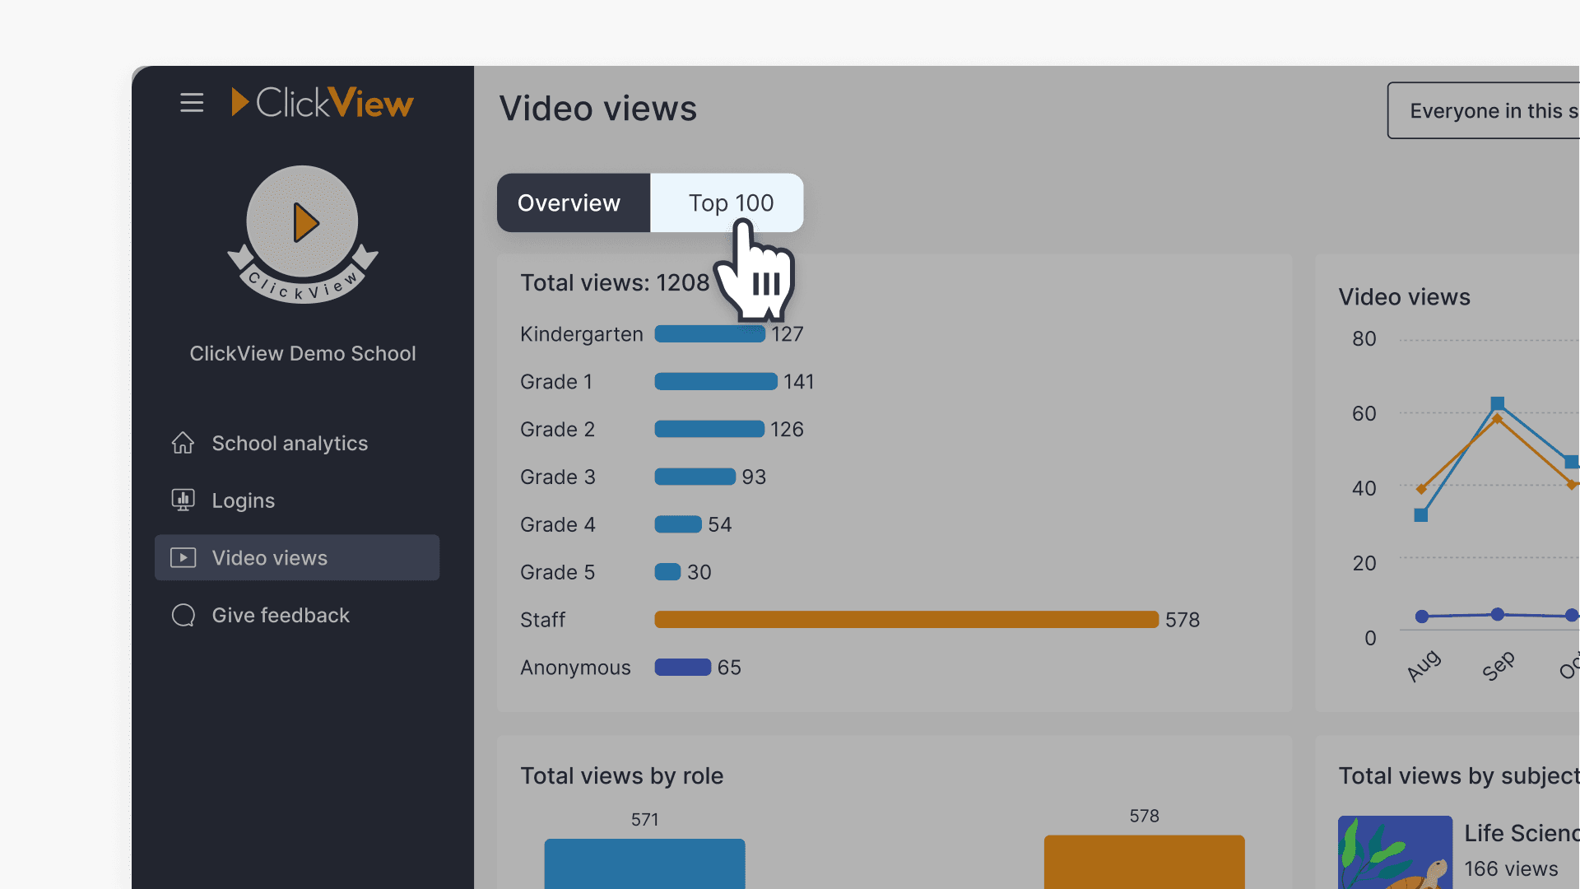This screenshot has width=1580, height=889.
Task: Click the Life Science subject thumbnail
Action: (x=1395, y=852)
